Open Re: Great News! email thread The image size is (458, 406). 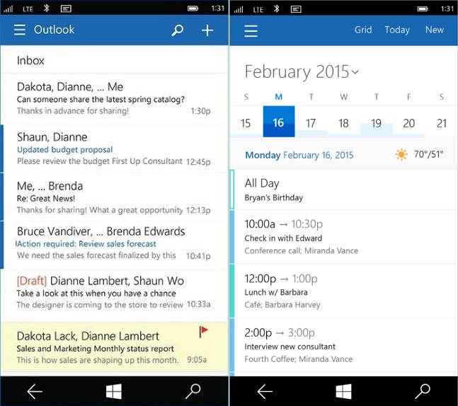115,197
